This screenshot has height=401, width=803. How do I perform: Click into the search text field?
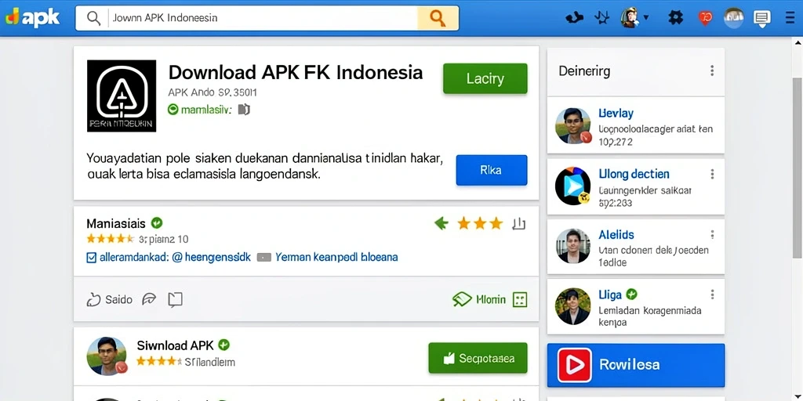tap(262, 19)
